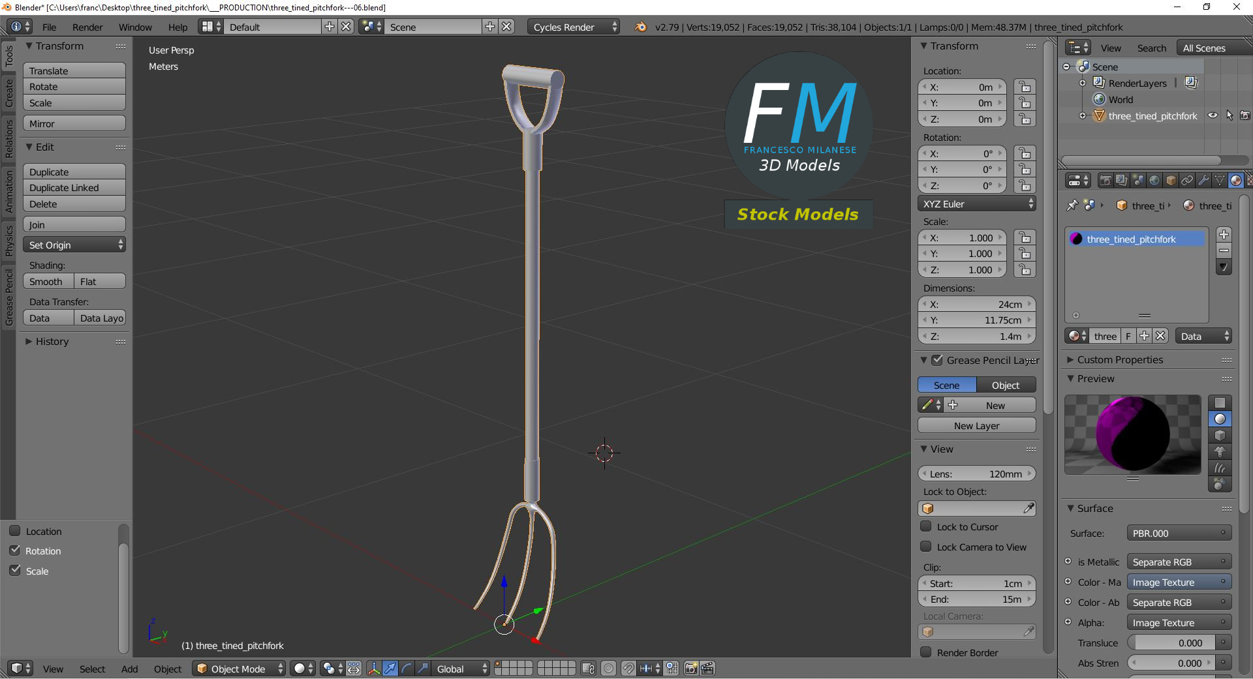This screenshot has width=1253, height=679.
Task: Open the Mesh Data properties tab (triangle icon)
Action: coord(1220,181)
